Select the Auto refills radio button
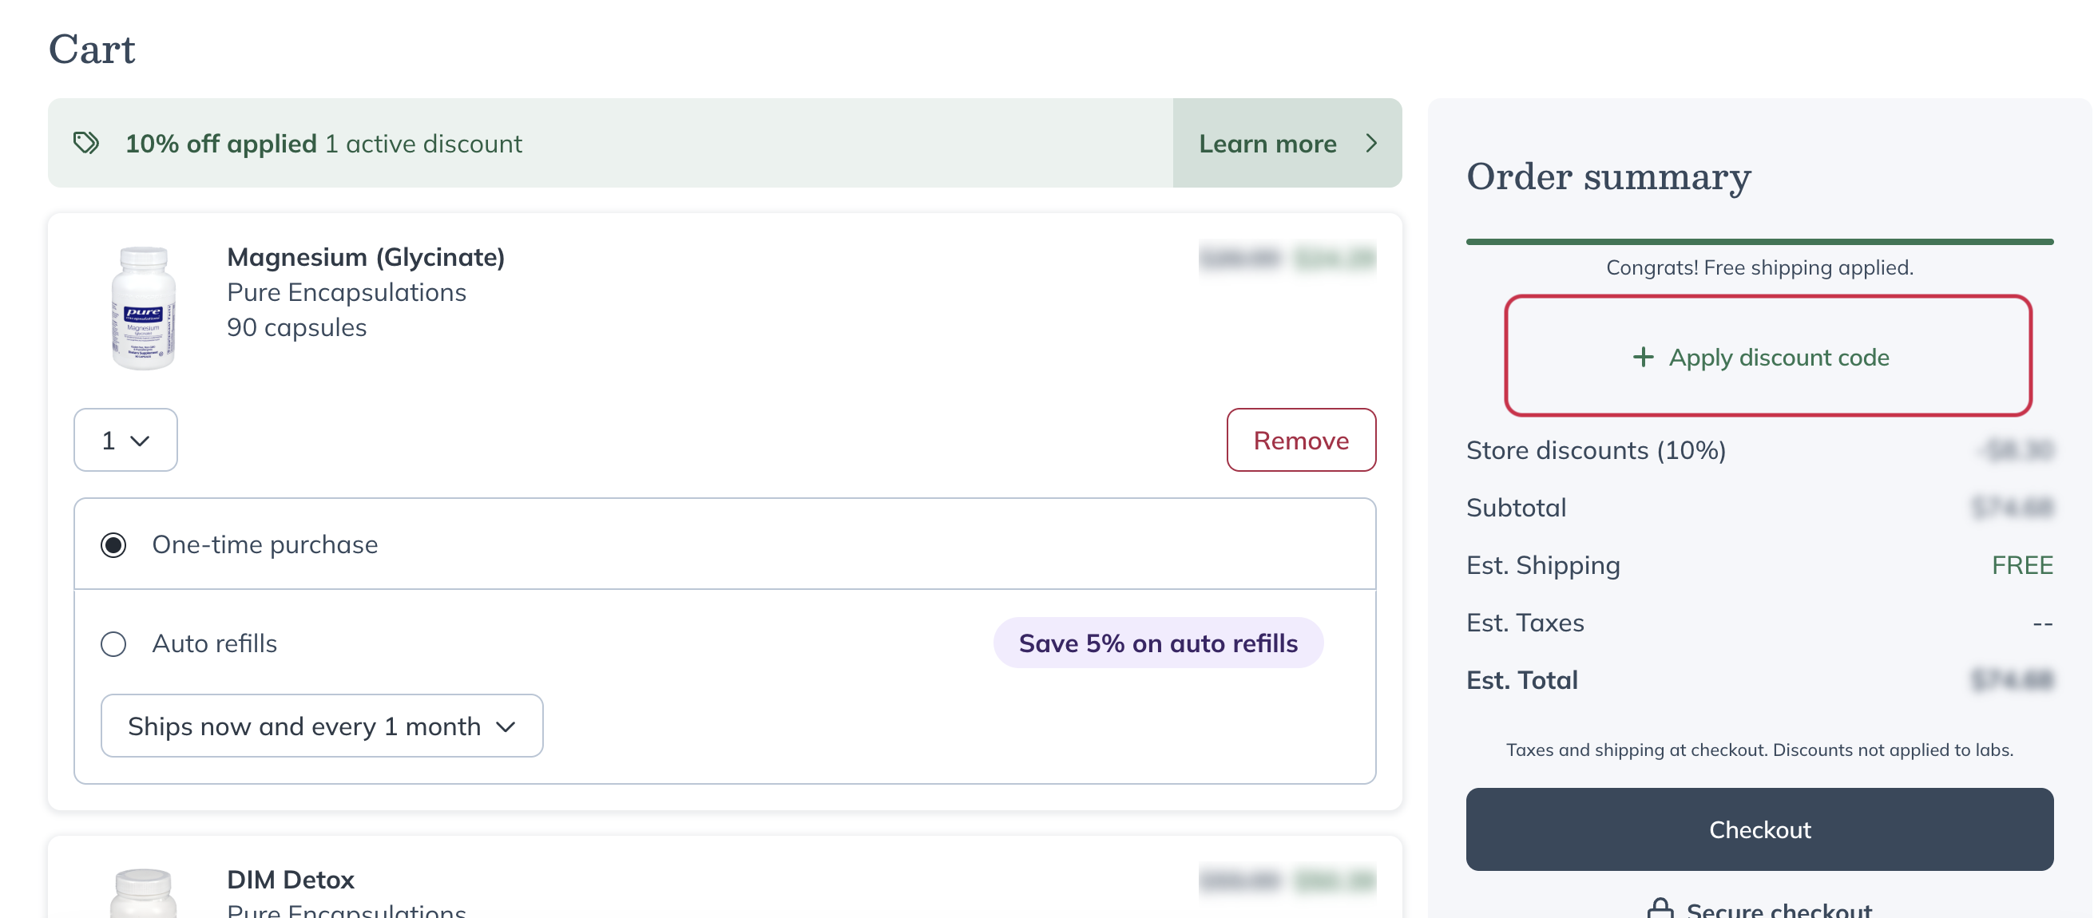This screenshot has height=918, width=2094. tap(113, 643)
